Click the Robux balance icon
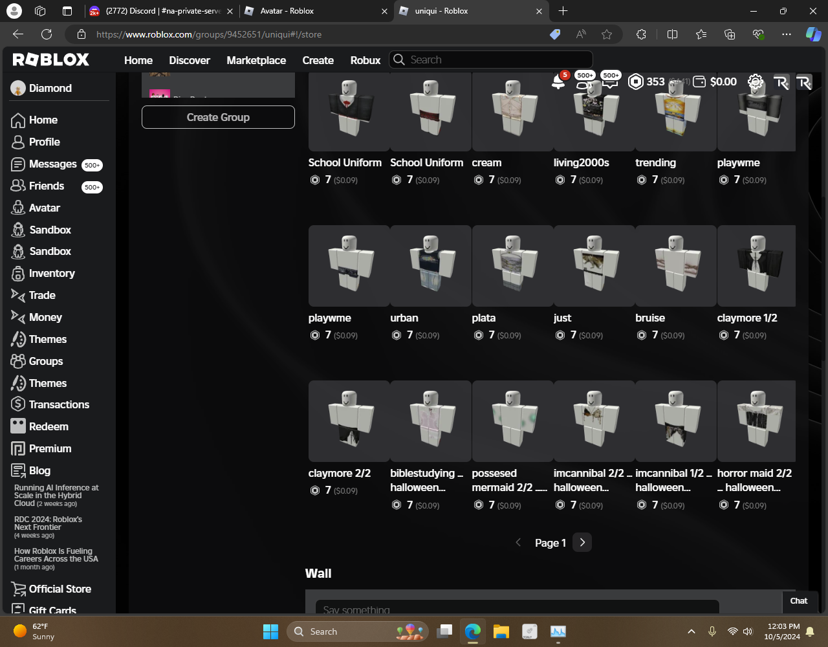Image resolution: width=828 pixels, height=647 pixels. pos(636,82)
